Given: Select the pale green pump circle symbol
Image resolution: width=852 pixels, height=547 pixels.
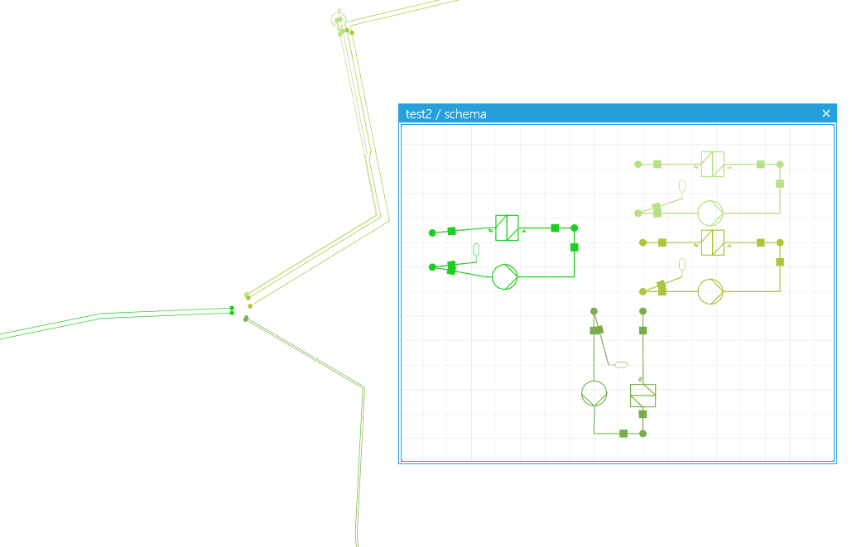Looking at the screenshot, I should point(710,213).
